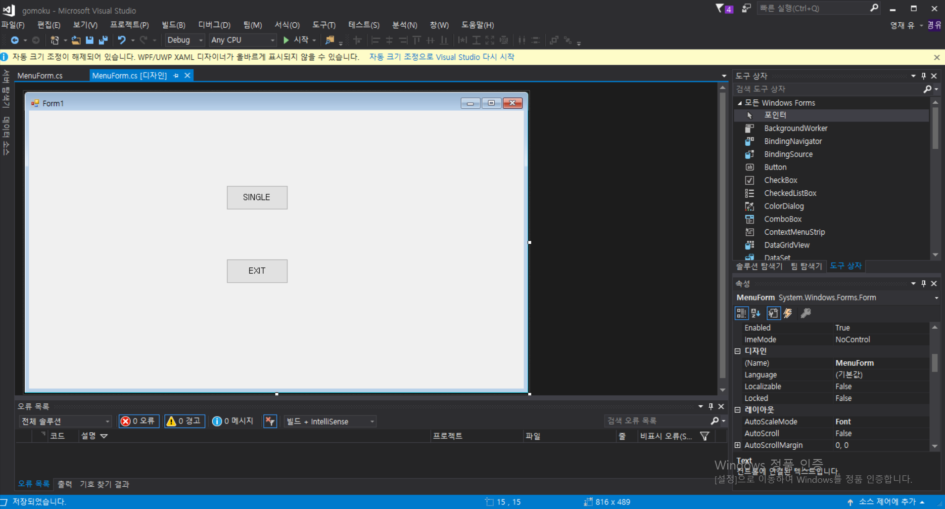Click the feedback icon beside quick launch
Viewport: 945px width, 509px height.
click(x=746, y=8)
